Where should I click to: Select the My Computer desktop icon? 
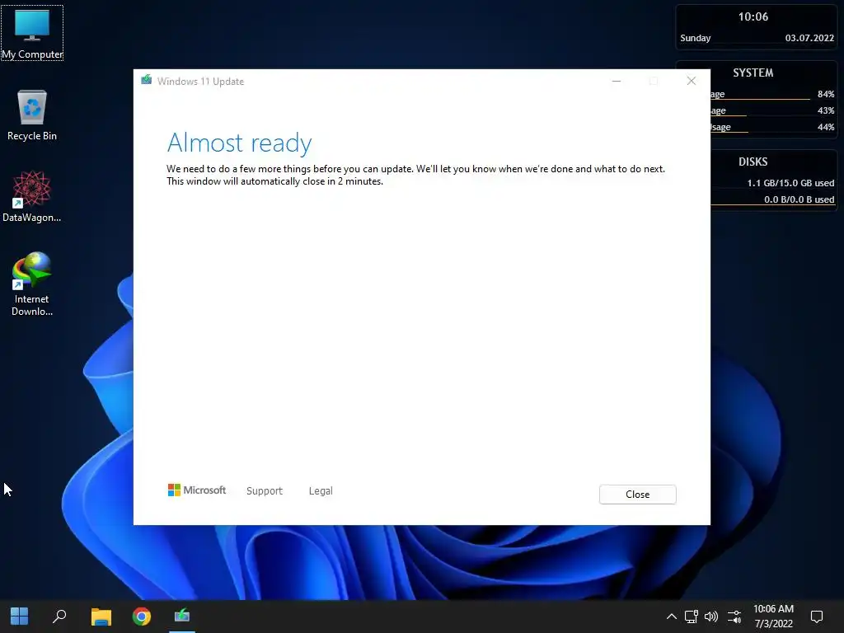32,33
